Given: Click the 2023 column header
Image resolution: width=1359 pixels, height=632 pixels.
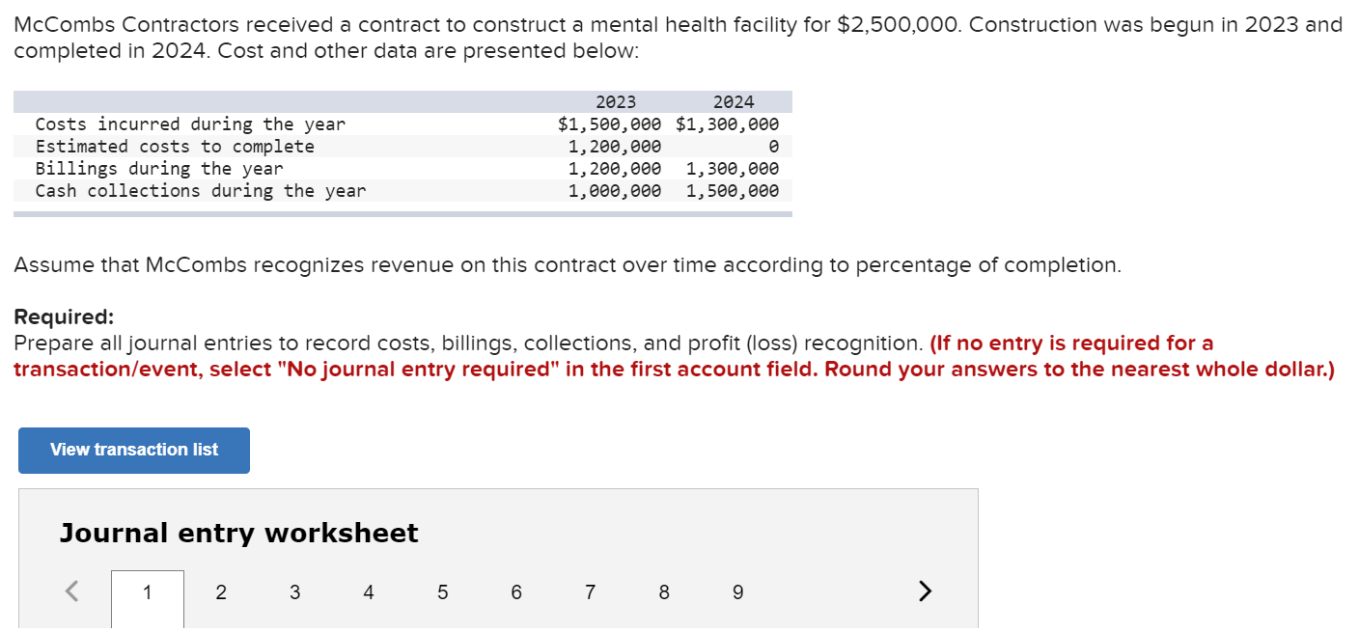Looking at the screenshot, I should 617,100.
